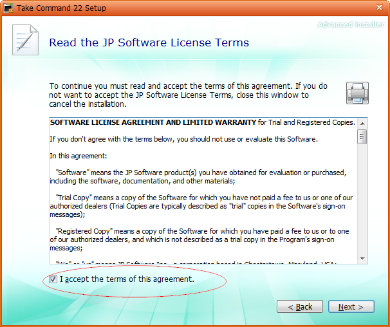Viewport: 390px width, 327px height.
Task: Click the license scrollbar up arrow
Action: [x=362, y=124]
